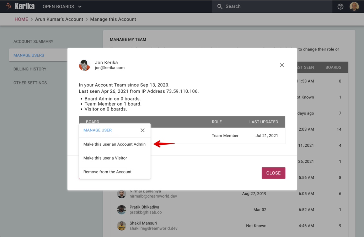The height and width of the screenshot is (237, 364).
Task: Expand the Open Boards dropdown
Action: 62,6
